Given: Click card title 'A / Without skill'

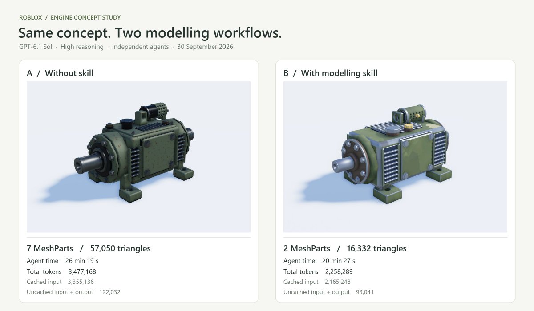Looking at the screenshot, I should [60, 73].
